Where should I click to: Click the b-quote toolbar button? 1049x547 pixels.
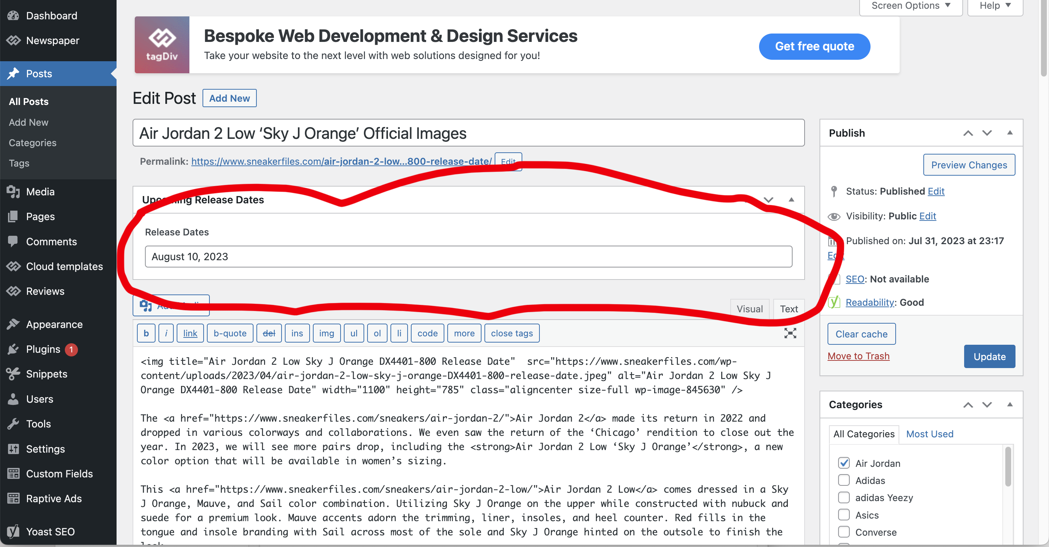click(230, 333)
